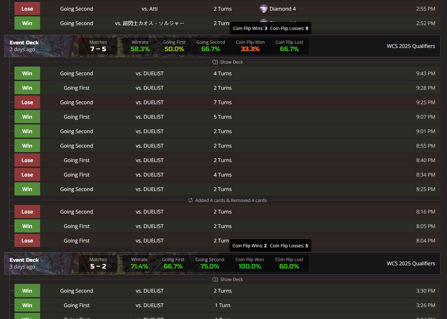Click the deck icon beside Show Deck under 7 – 5 record
The width and height of the screenshot is (447, 319).
click(x=215, y=62)
